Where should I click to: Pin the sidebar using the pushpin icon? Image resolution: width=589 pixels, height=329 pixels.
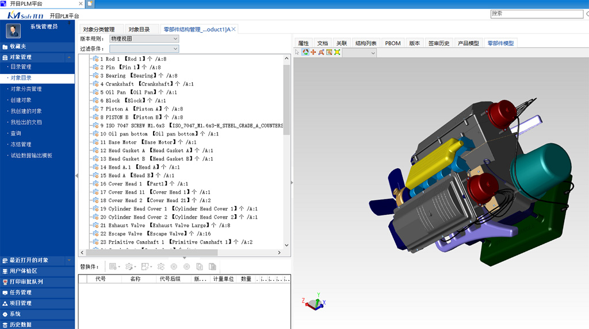pos(70,24)
